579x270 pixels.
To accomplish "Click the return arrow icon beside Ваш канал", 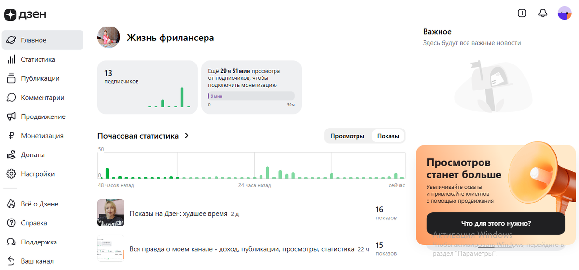I will point(11,261).
